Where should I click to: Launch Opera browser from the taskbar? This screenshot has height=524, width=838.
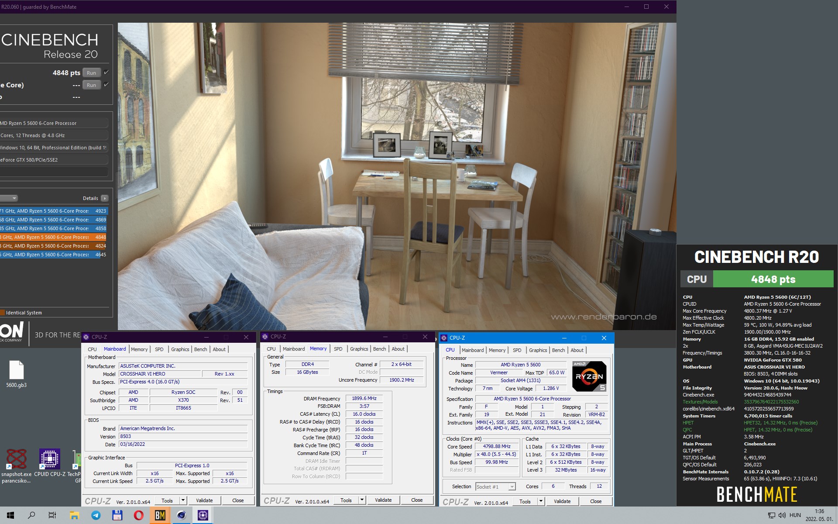pos(138,515)
